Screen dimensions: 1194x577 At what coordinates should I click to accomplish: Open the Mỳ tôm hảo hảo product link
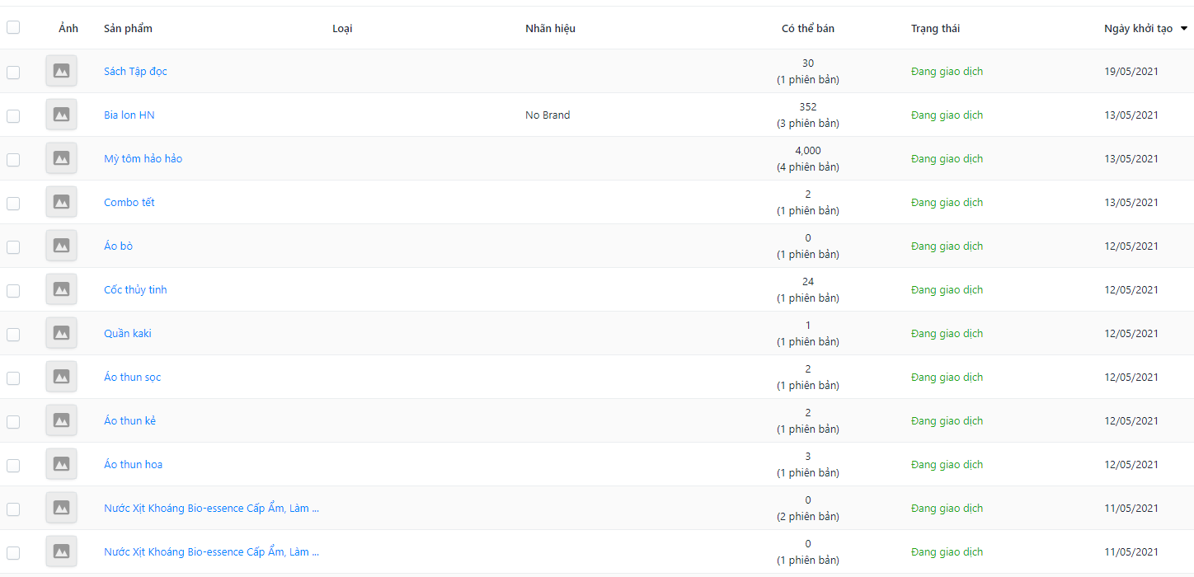click(143, 159)
